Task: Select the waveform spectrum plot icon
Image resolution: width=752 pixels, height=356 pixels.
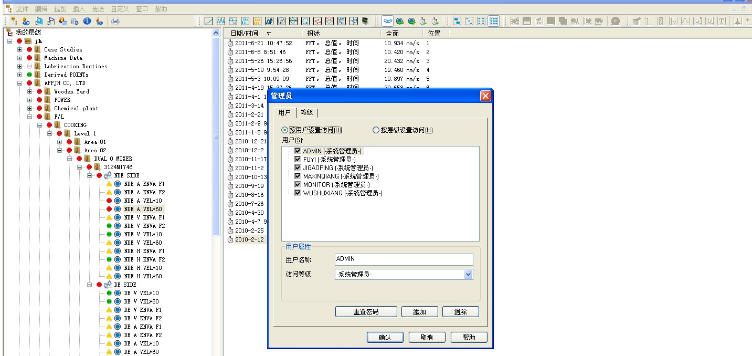Action: (221, 21)
